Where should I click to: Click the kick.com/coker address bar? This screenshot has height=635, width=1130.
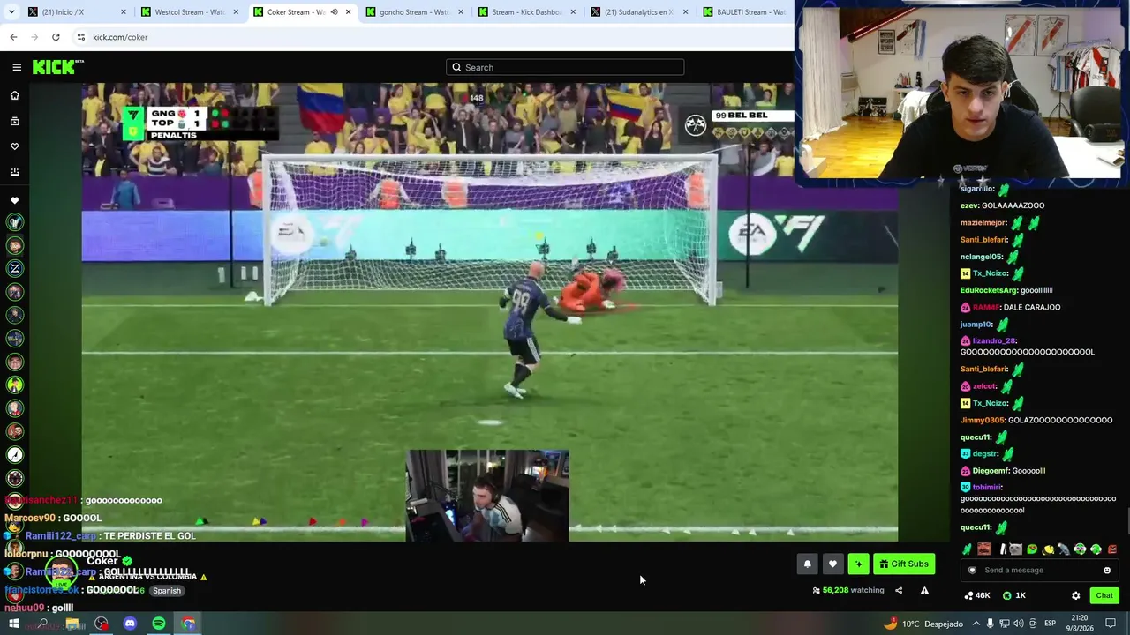point(433,37)
